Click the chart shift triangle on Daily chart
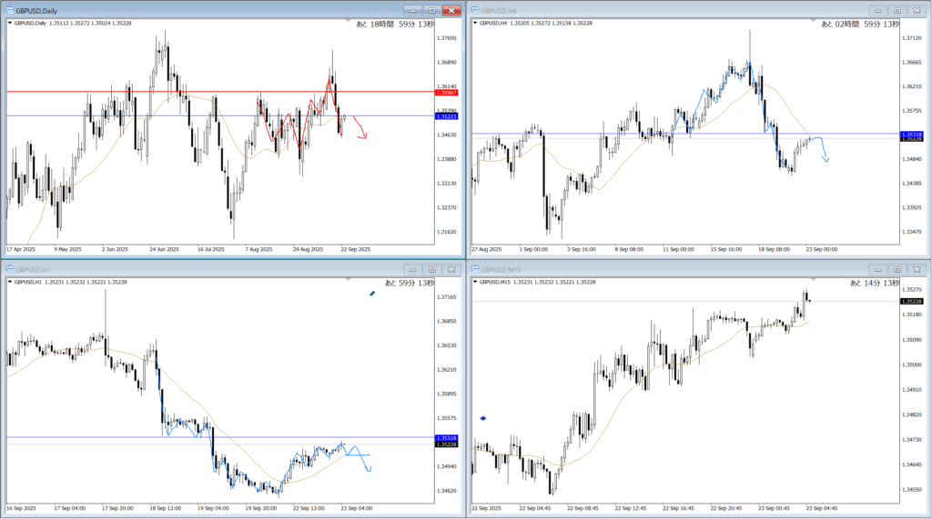The width and height of the screenshot is (932, 519). tap(349, 19)
